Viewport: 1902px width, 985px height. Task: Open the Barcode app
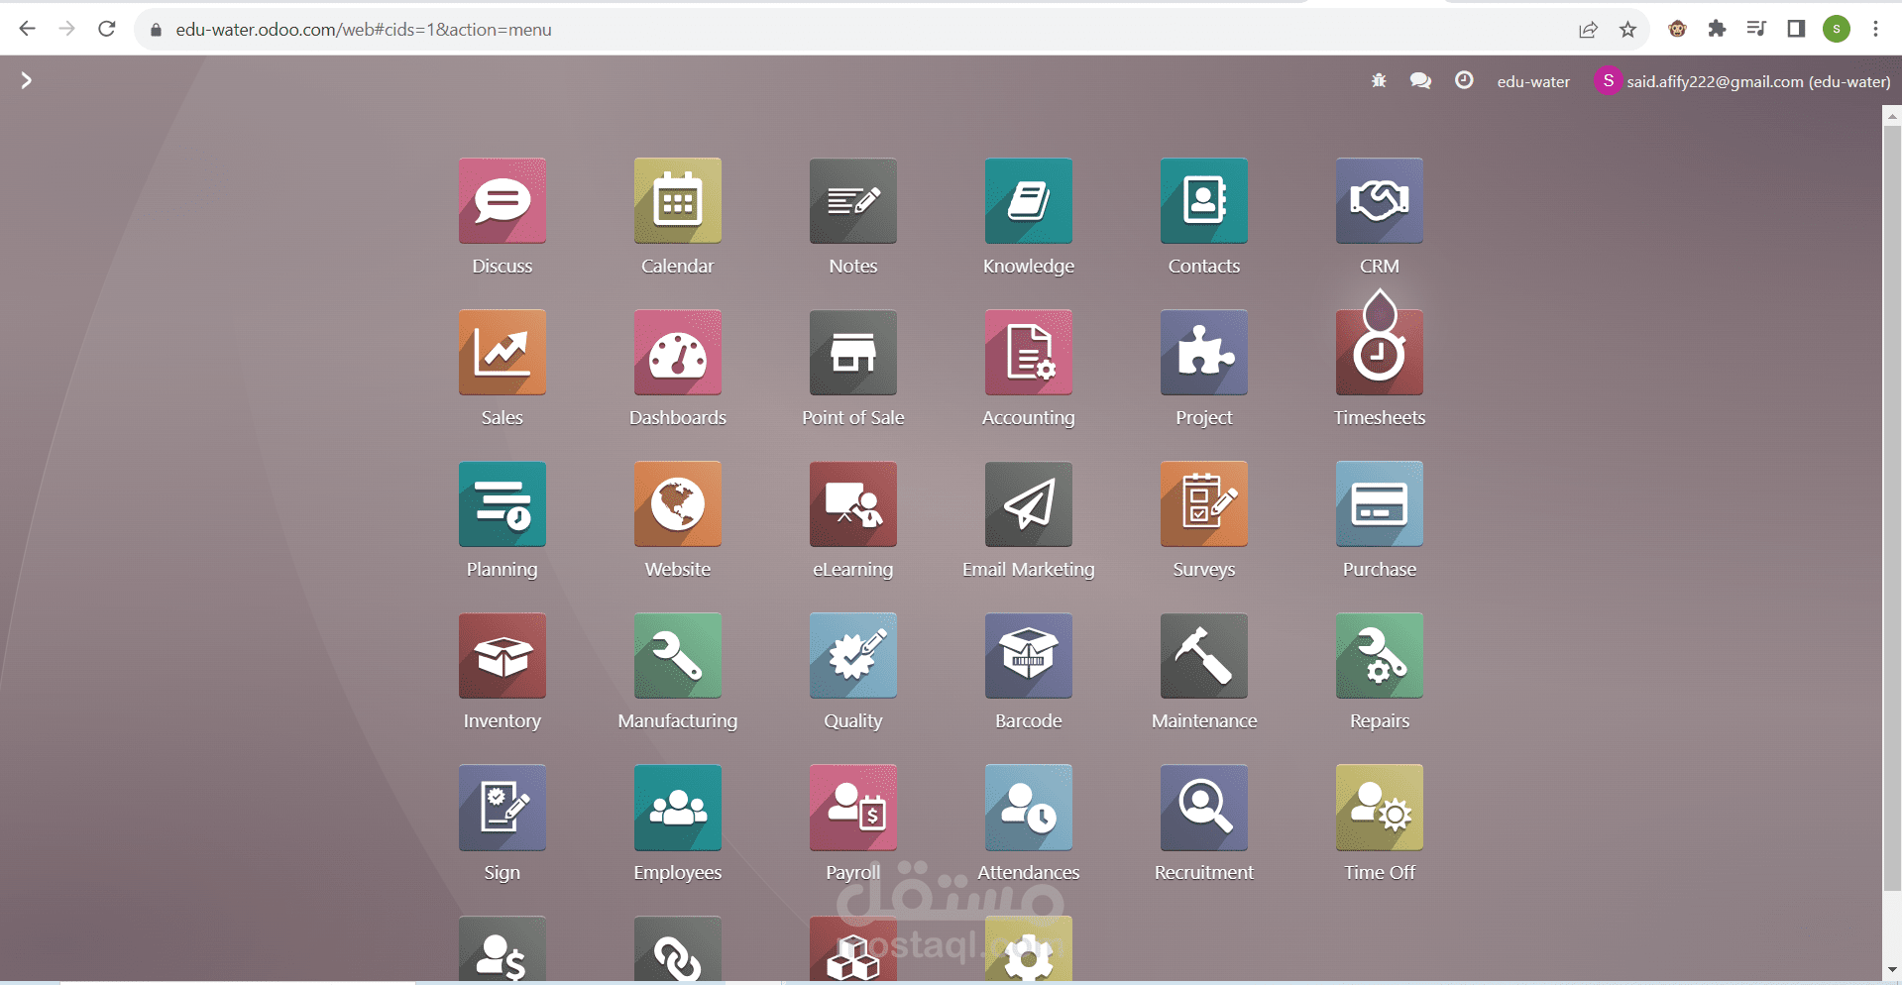1029,656
